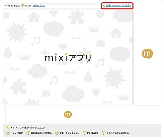Open 提供者に問い合わせる link
Viewport: 164px width, 140px height.
pos(41,133)
